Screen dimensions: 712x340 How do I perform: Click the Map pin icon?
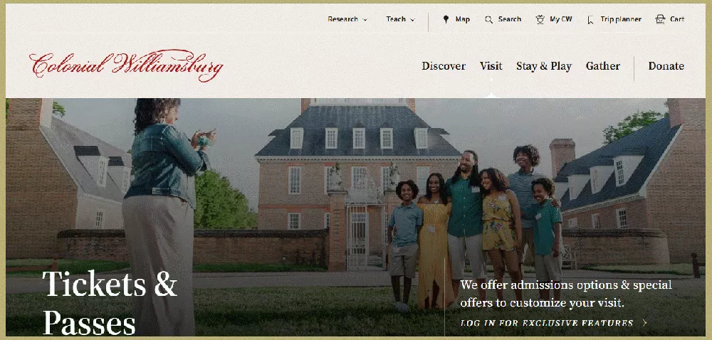[446, 19]
